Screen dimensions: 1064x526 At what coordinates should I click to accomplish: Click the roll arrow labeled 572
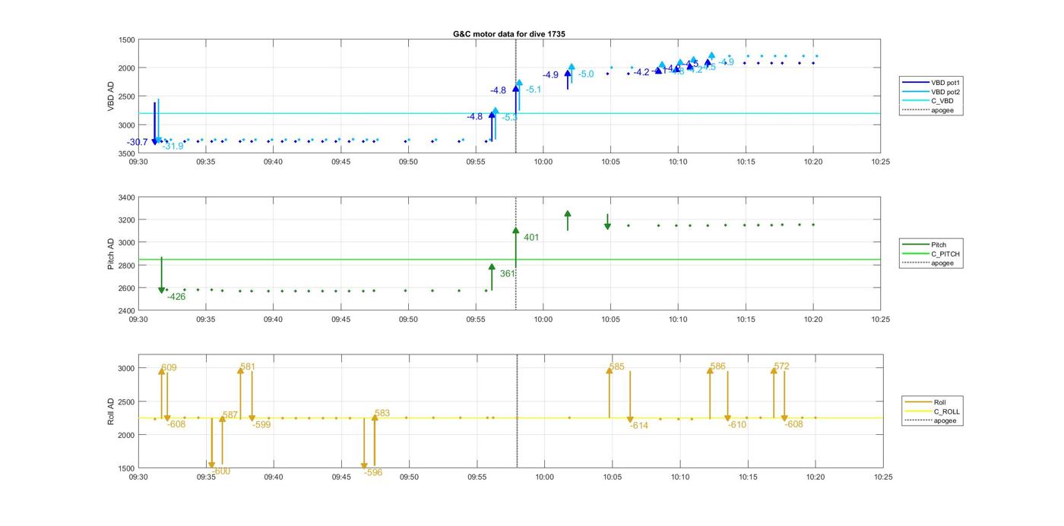pos(774,392)
